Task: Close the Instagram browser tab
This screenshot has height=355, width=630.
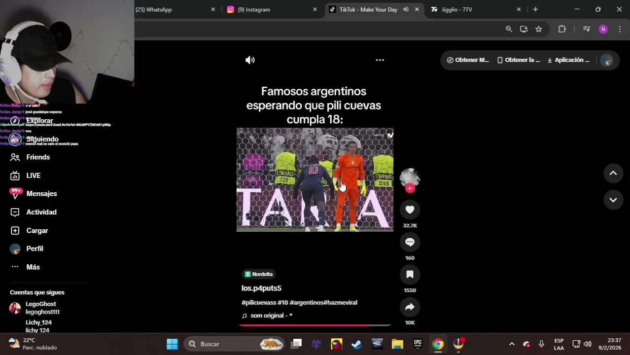Action: (315, 9)
